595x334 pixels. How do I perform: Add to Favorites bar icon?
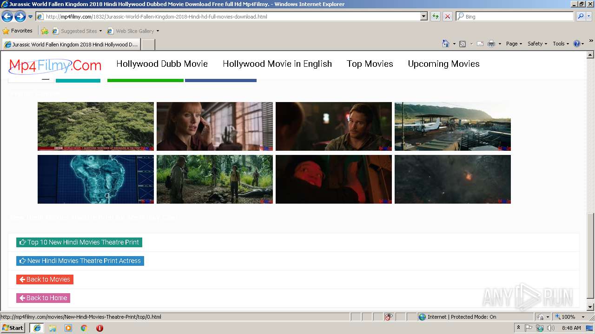point(45,31)
